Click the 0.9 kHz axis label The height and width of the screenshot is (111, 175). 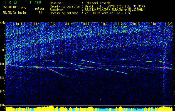pos(3,64)
